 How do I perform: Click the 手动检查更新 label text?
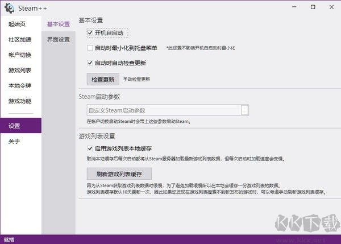136,79
